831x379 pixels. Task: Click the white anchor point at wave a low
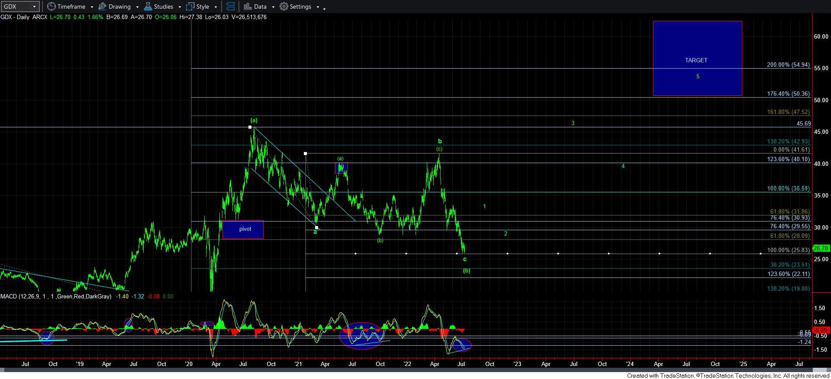coord(317,227)
